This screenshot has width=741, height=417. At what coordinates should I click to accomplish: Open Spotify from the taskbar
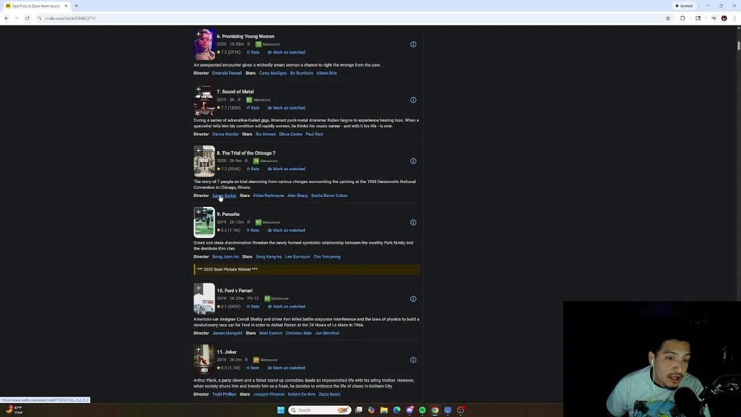coord(422,410)
